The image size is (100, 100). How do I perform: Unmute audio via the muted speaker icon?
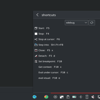[x=93, y=97]
